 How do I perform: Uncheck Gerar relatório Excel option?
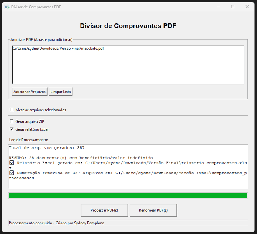[x=12, y=129]
